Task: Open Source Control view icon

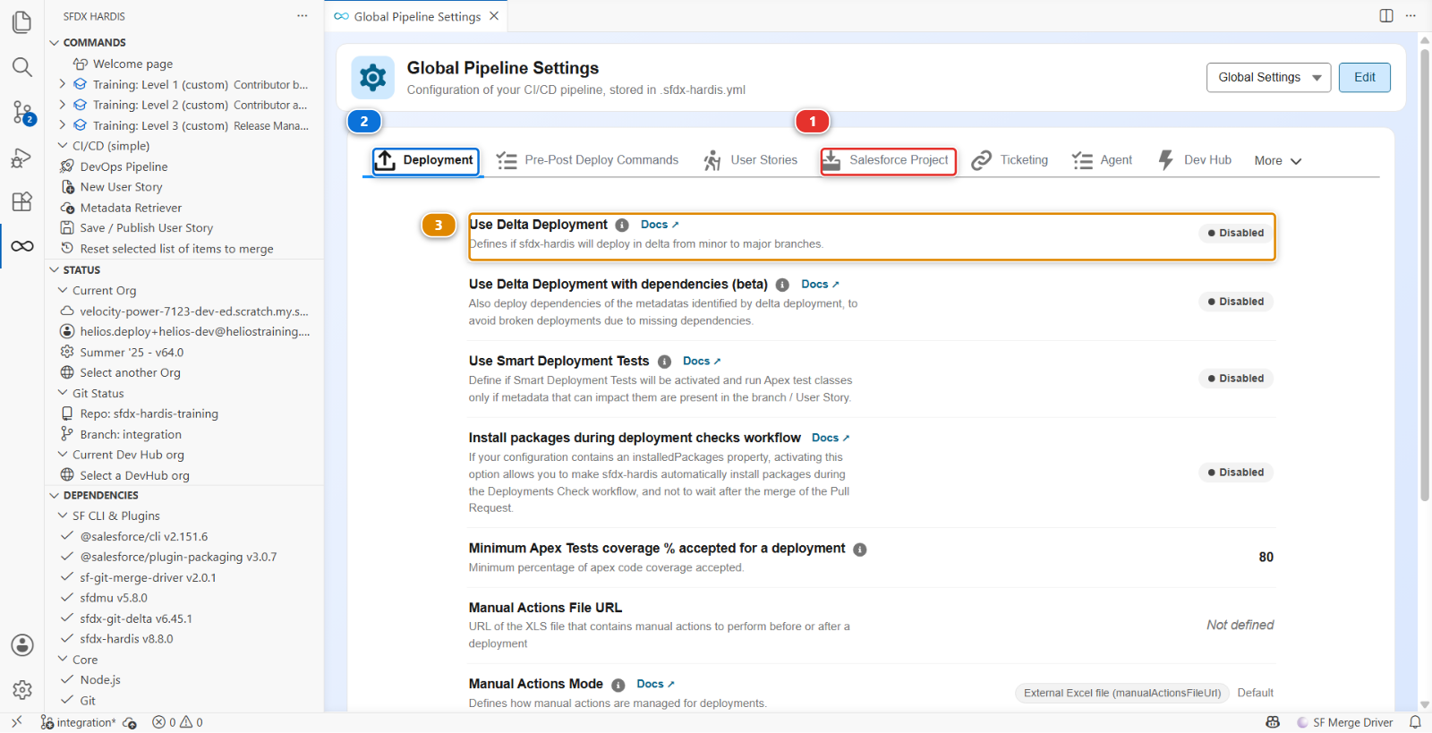Action: tap(22, 113)
